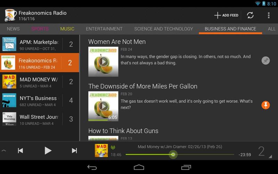Tap the green streaming indicator icon
Screen dimensions: 278x174
coord(113,147)
